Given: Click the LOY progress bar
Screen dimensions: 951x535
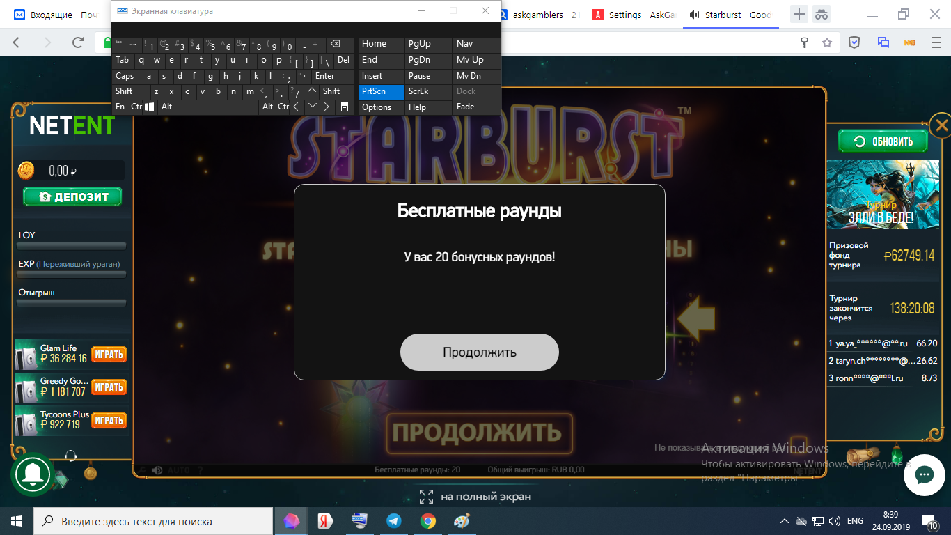Looking at the screenshot, I should [x=72, y=245].
